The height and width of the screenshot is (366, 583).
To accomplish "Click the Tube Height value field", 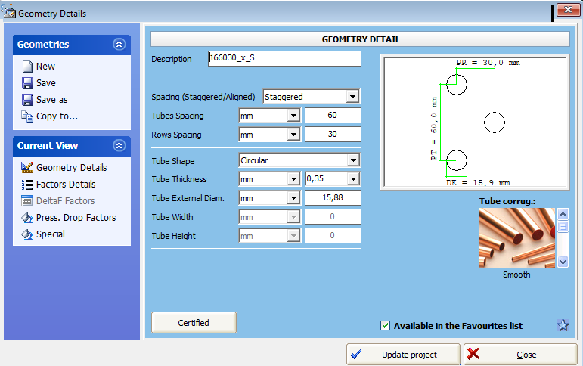I will (x=333, y=235).
